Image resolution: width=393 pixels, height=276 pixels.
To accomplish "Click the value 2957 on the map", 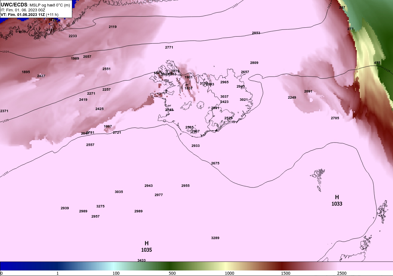I will click(x=95, y=216).
